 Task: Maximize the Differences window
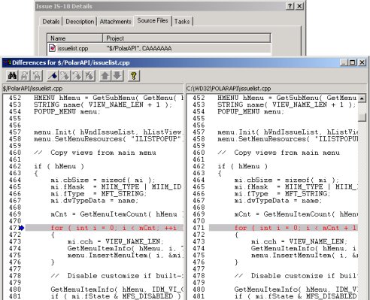[353, 62]
